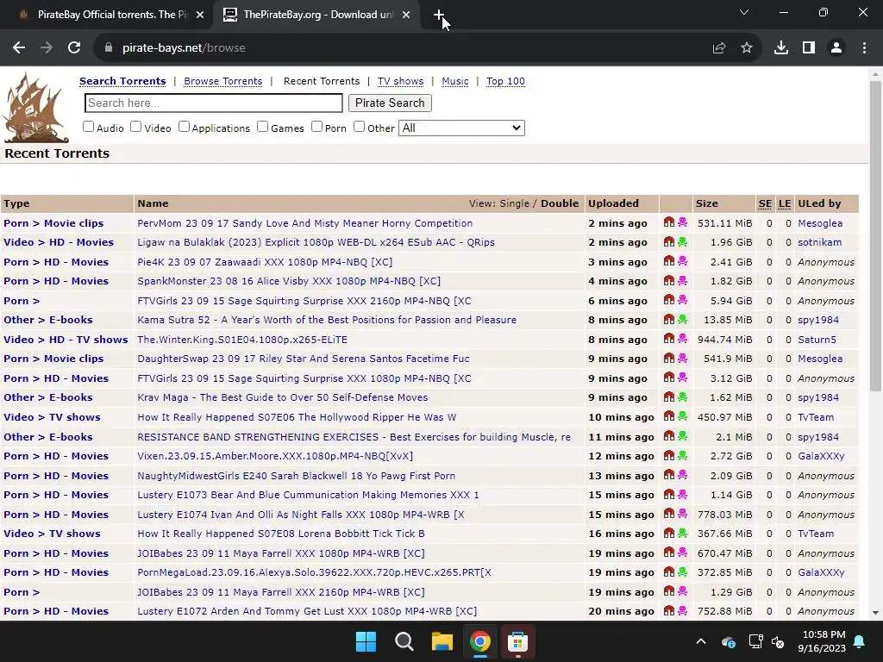Screen dimensions: 883x662
Task: Open The.Winter.King.S01E04 torrent link
Action: [x=242, y=340]
